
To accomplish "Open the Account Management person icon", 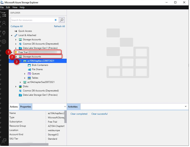I will click(4, 23).
